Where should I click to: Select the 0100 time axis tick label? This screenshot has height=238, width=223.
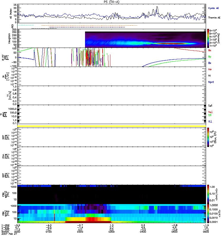pos(49,232)
